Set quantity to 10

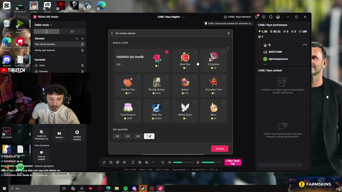click(x=117, y=136)
